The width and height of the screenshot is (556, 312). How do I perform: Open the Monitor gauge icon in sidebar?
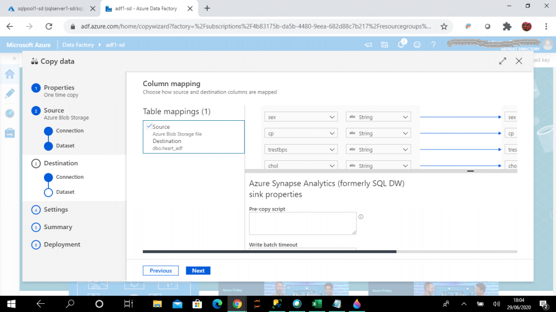[x=10, y=113]
